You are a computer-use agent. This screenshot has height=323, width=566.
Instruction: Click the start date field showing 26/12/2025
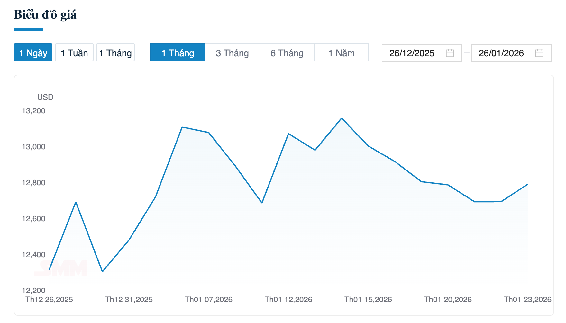pos(412,53)
